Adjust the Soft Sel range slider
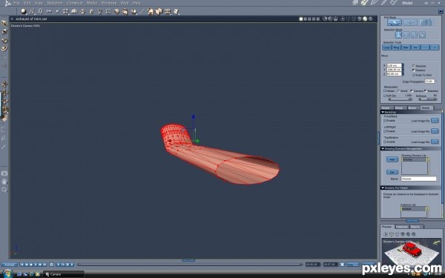The image size is (445, 278). (x=400, y=99)
